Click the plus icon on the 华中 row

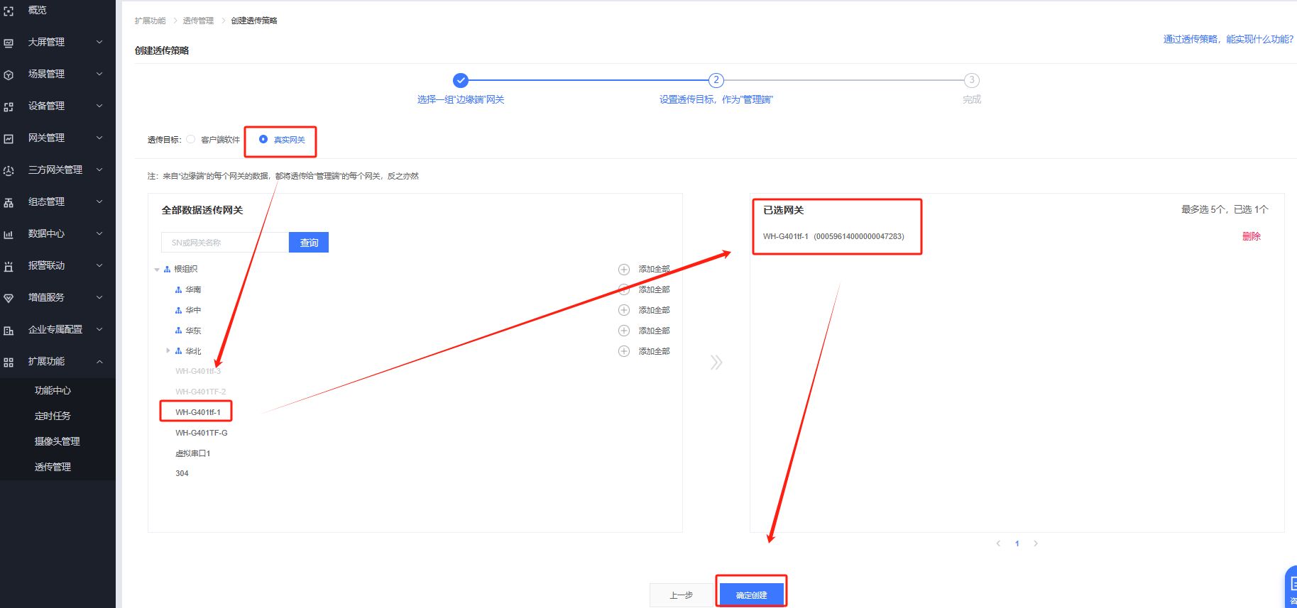pos(624,310)
